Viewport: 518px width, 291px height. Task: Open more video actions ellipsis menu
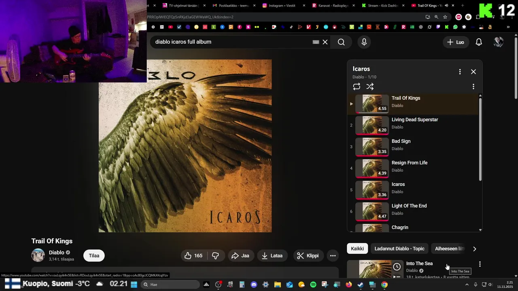(x=333, y=255)
